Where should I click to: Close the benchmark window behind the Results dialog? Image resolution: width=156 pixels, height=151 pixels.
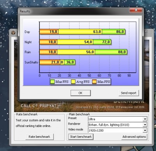click(146, 32)
